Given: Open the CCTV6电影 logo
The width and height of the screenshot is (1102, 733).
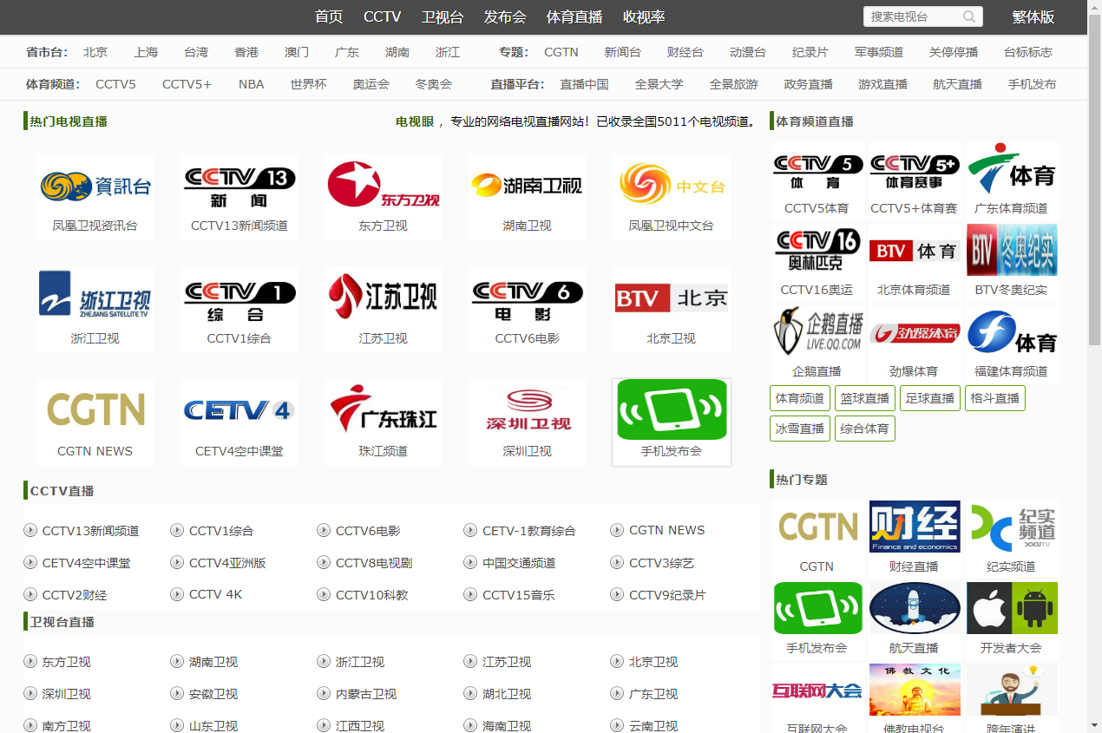Looking at the screenshot, I should [527, 298].
